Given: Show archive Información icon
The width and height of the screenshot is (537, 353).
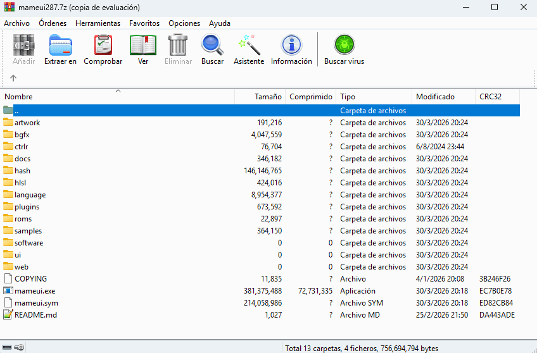Looking at the screenshot, I should 291,45.
